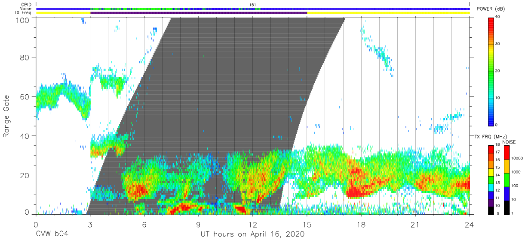Click the cyan 12-13 MHz swatch in TX FRQ legend
The image size is (528, 243).
491,188
